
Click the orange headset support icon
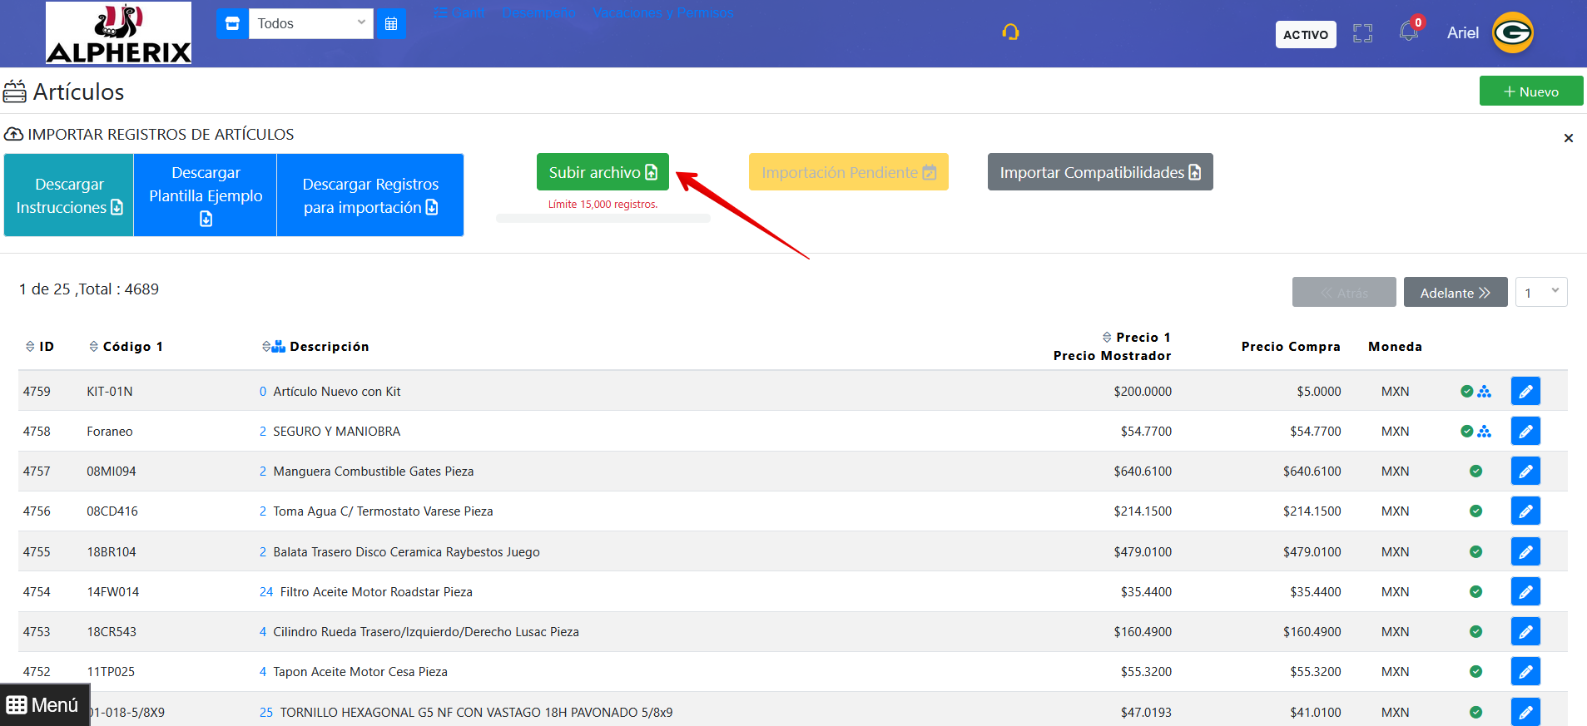click(x=1010, y=32)
